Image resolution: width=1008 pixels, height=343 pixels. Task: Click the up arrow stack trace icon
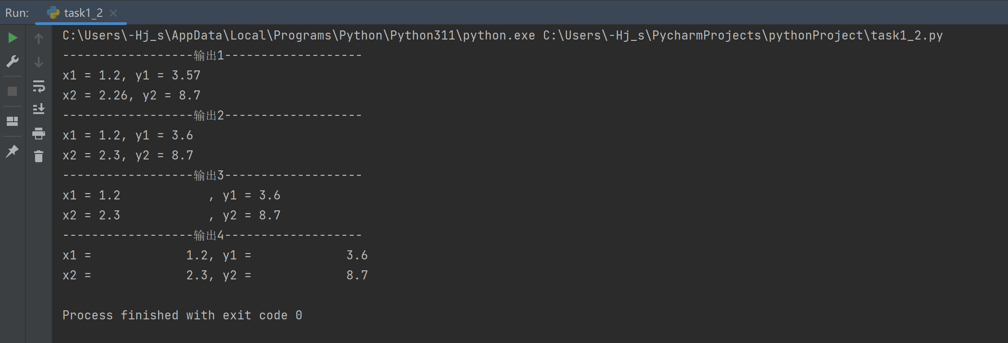click(39, 39)
